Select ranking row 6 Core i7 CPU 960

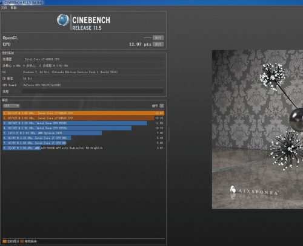(x=84, y=138)
